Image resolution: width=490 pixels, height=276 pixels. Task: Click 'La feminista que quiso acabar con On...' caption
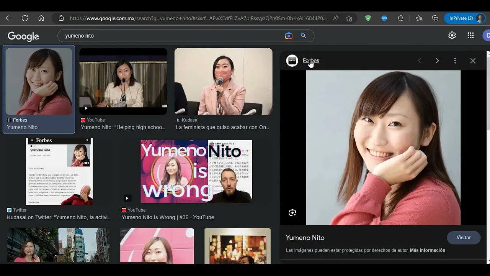223,127
